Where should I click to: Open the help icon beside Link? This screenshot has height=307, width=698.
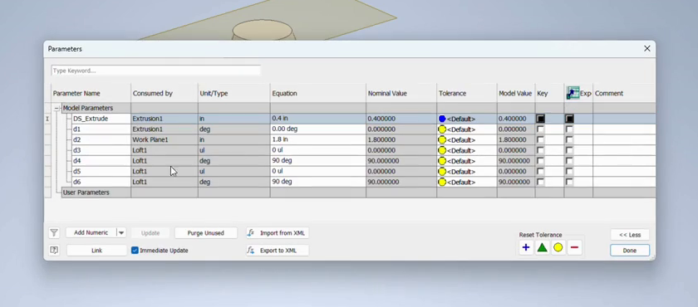coord(54,250)
